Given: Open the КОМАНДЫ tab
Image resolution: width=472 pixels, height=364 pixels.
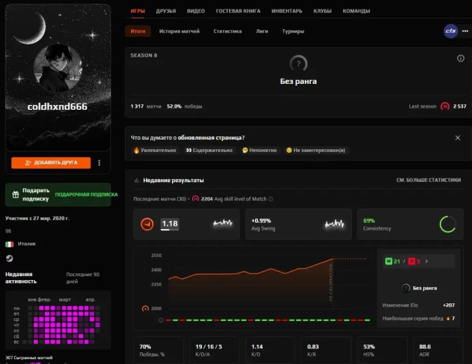Looking at the screenshot, I should 356,11.
